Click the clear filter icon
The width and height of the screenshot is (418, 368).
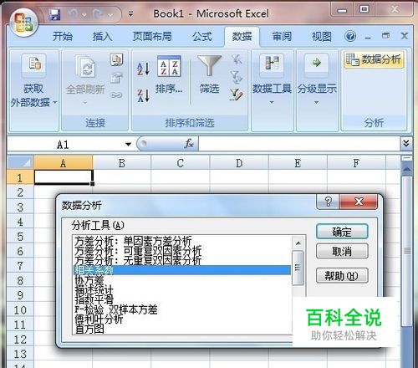click(x=237, y=59)
